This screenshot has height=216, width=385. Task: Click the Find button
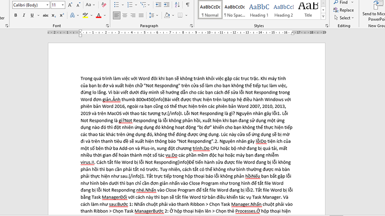343,2
